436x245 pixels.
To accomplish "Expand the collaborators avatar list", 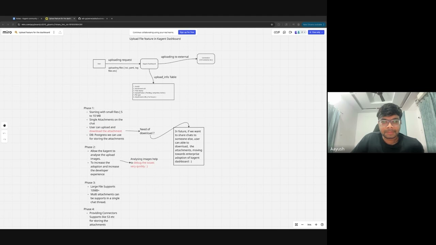I will (x=300, y=32).
